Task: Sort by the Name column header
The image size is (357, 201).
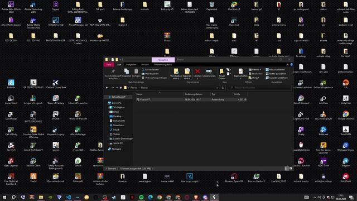Action: [160, 94]
